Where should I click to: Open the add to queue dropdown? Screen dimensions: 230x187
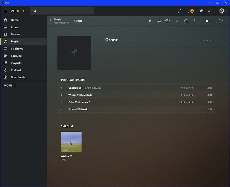pyautogui.click(x=167, y=21)
